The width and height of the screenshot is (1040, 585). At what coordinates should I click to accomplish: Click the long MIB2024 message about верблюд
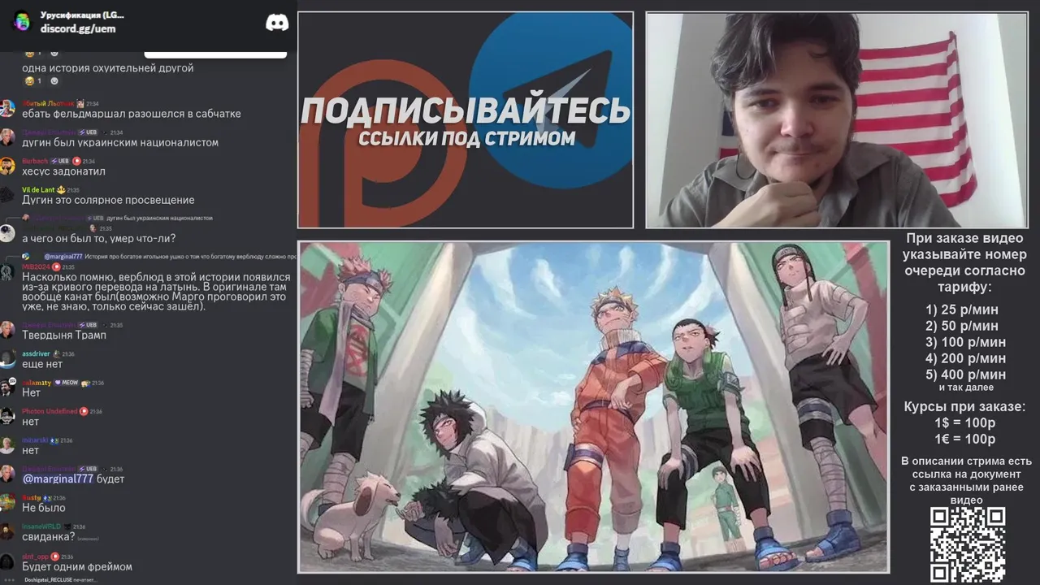[x=156, y=292]
